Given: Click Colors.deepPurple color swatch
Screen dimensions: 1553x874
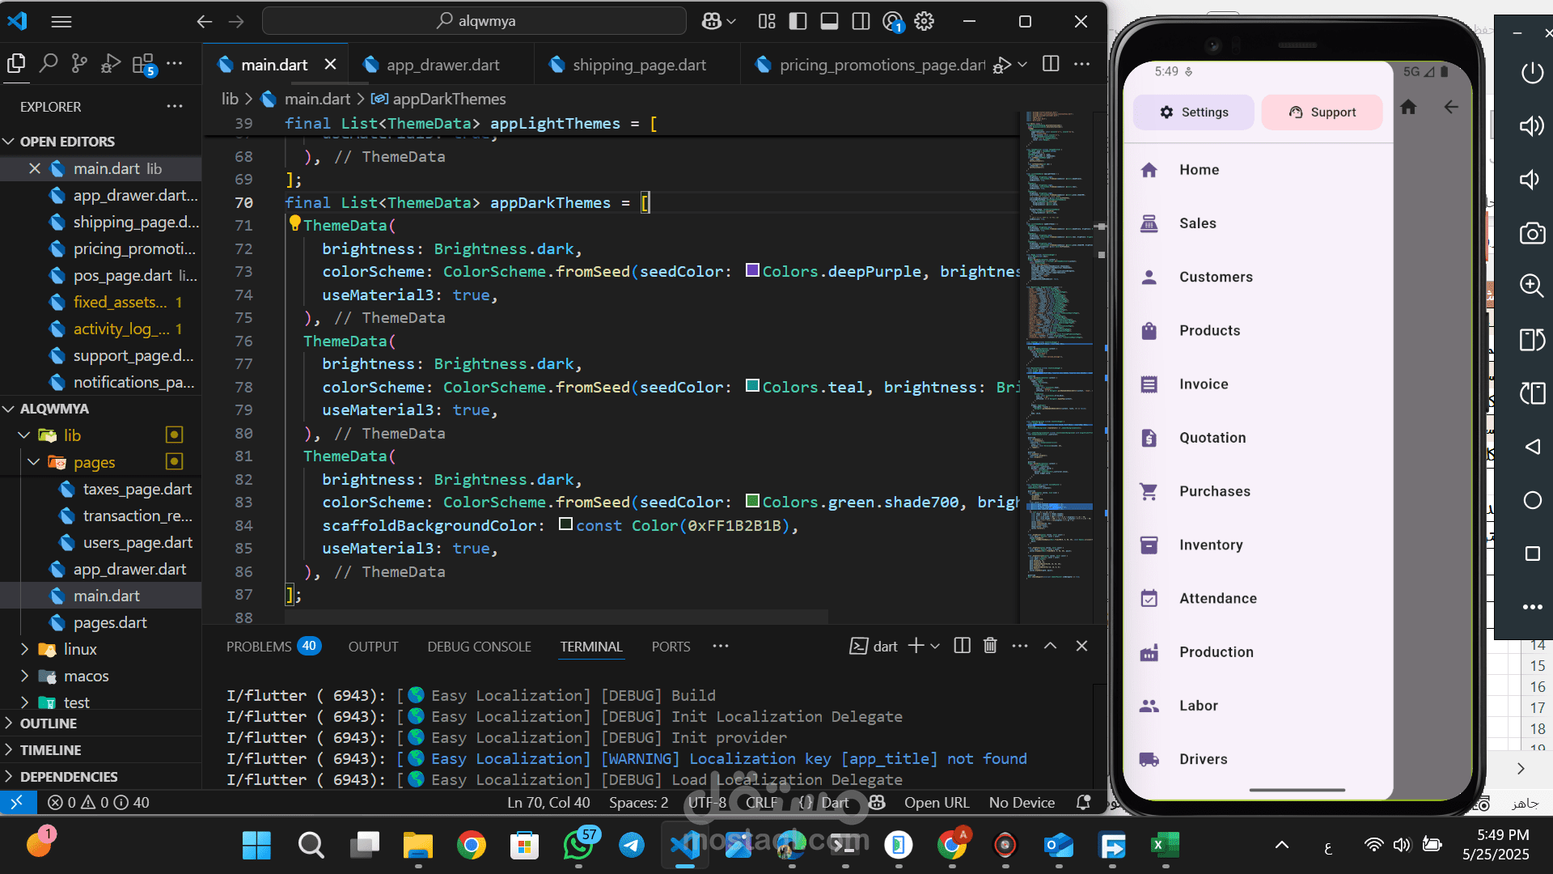Looking at the screenshot, I should click(x=752, y=270).
